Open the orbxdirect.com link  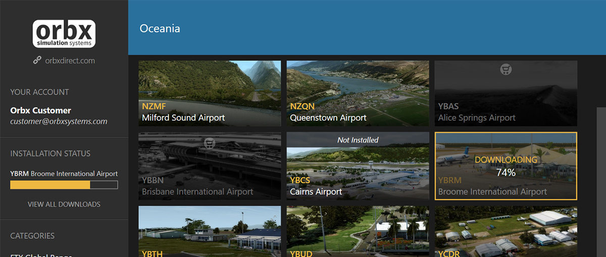point(70,60)
